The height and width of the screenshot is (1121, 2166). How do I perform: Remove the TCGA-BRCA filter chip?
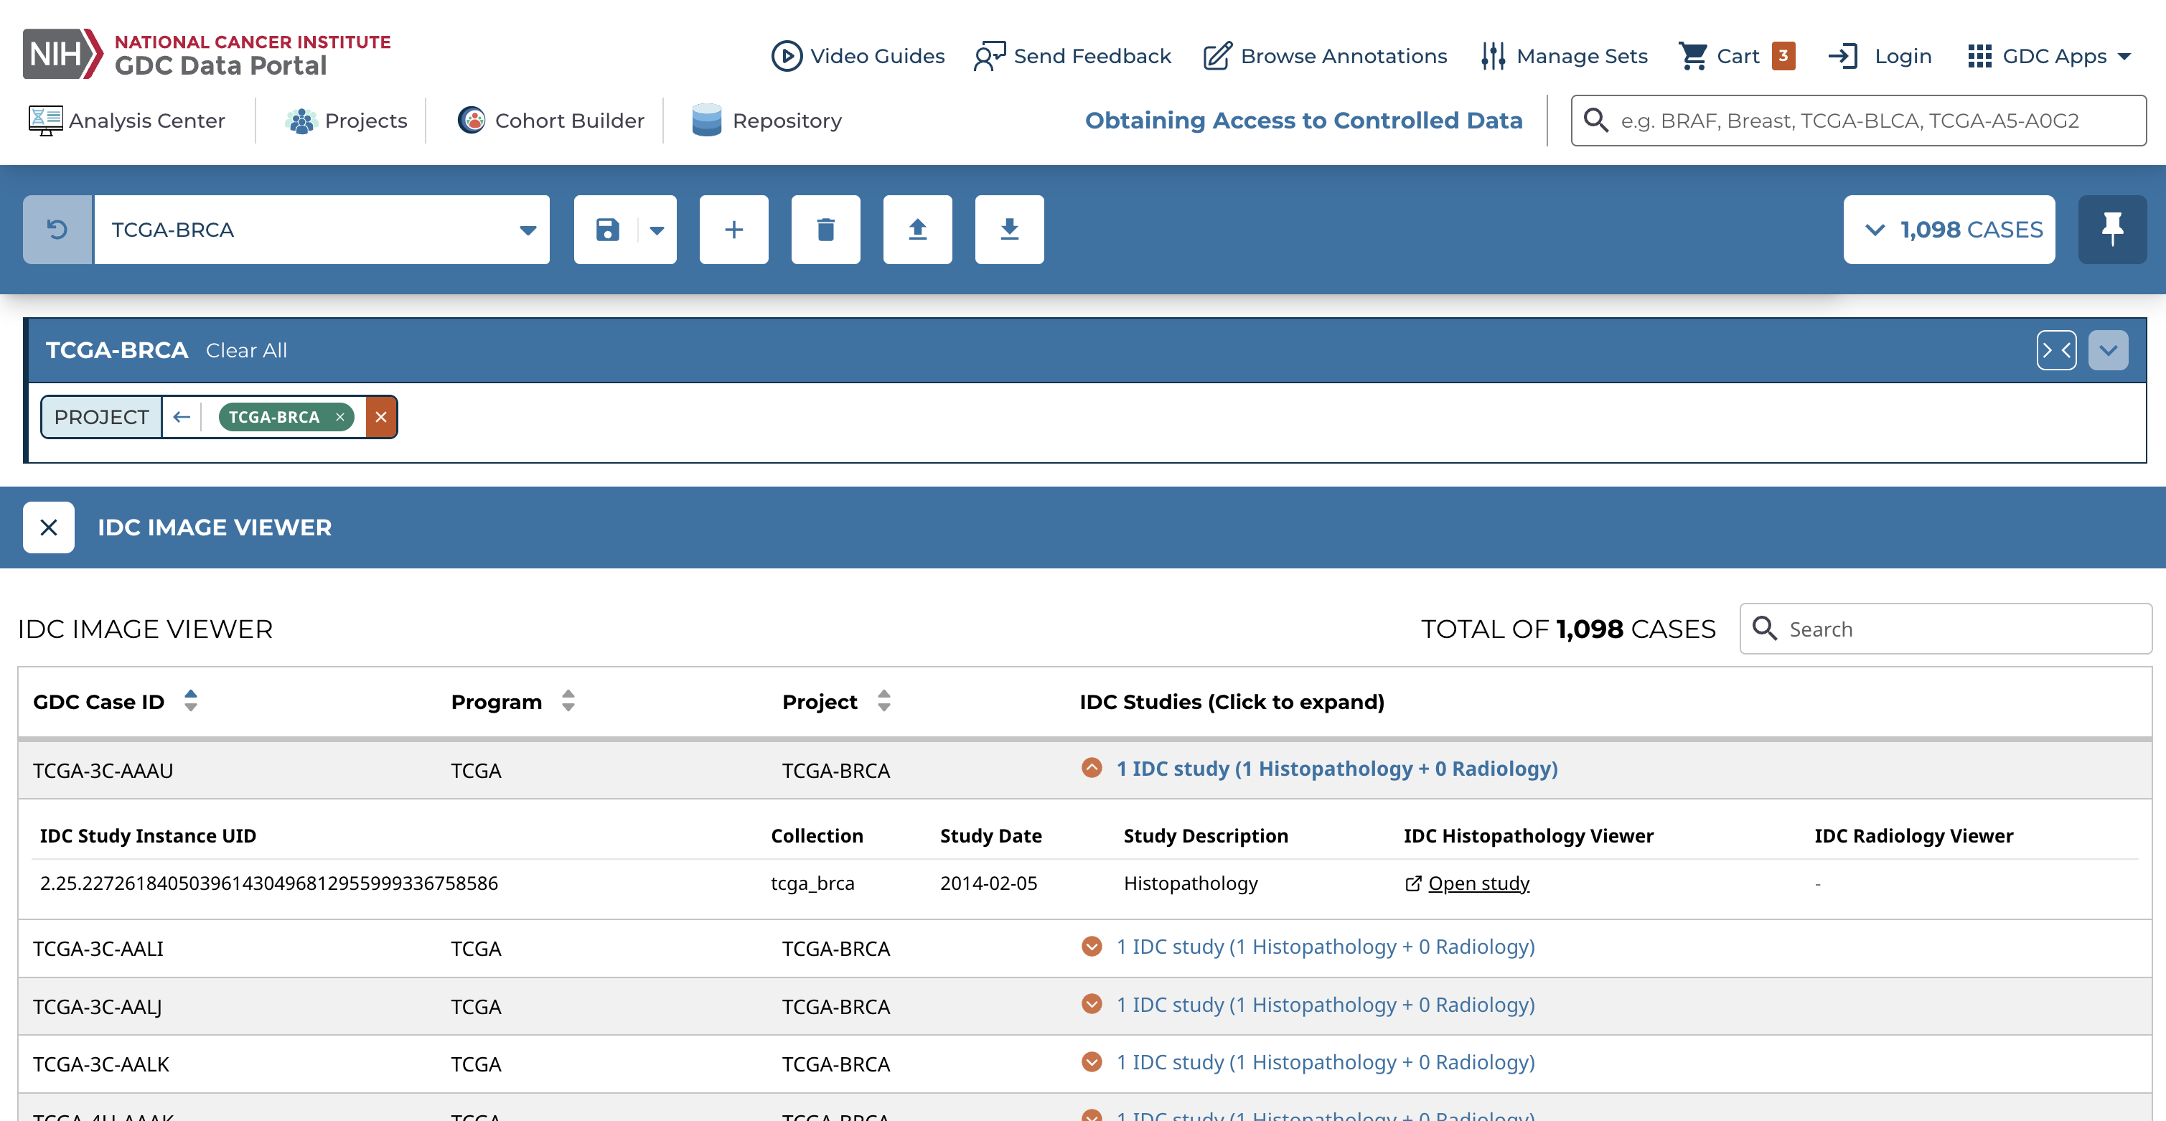click(x=340, y=417)
